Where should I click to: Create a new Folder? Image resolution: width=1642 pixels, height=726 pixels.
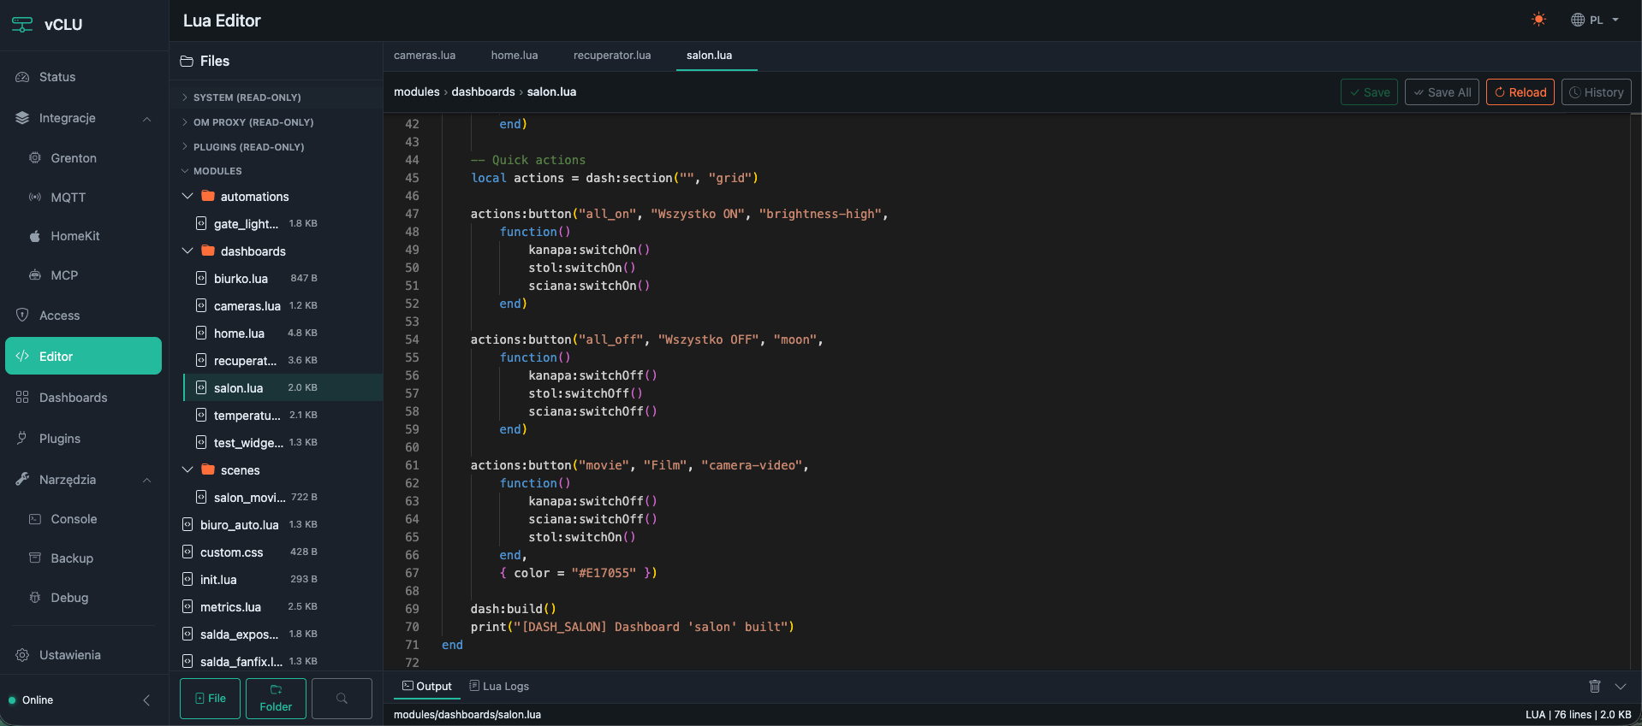click(276, 699)
